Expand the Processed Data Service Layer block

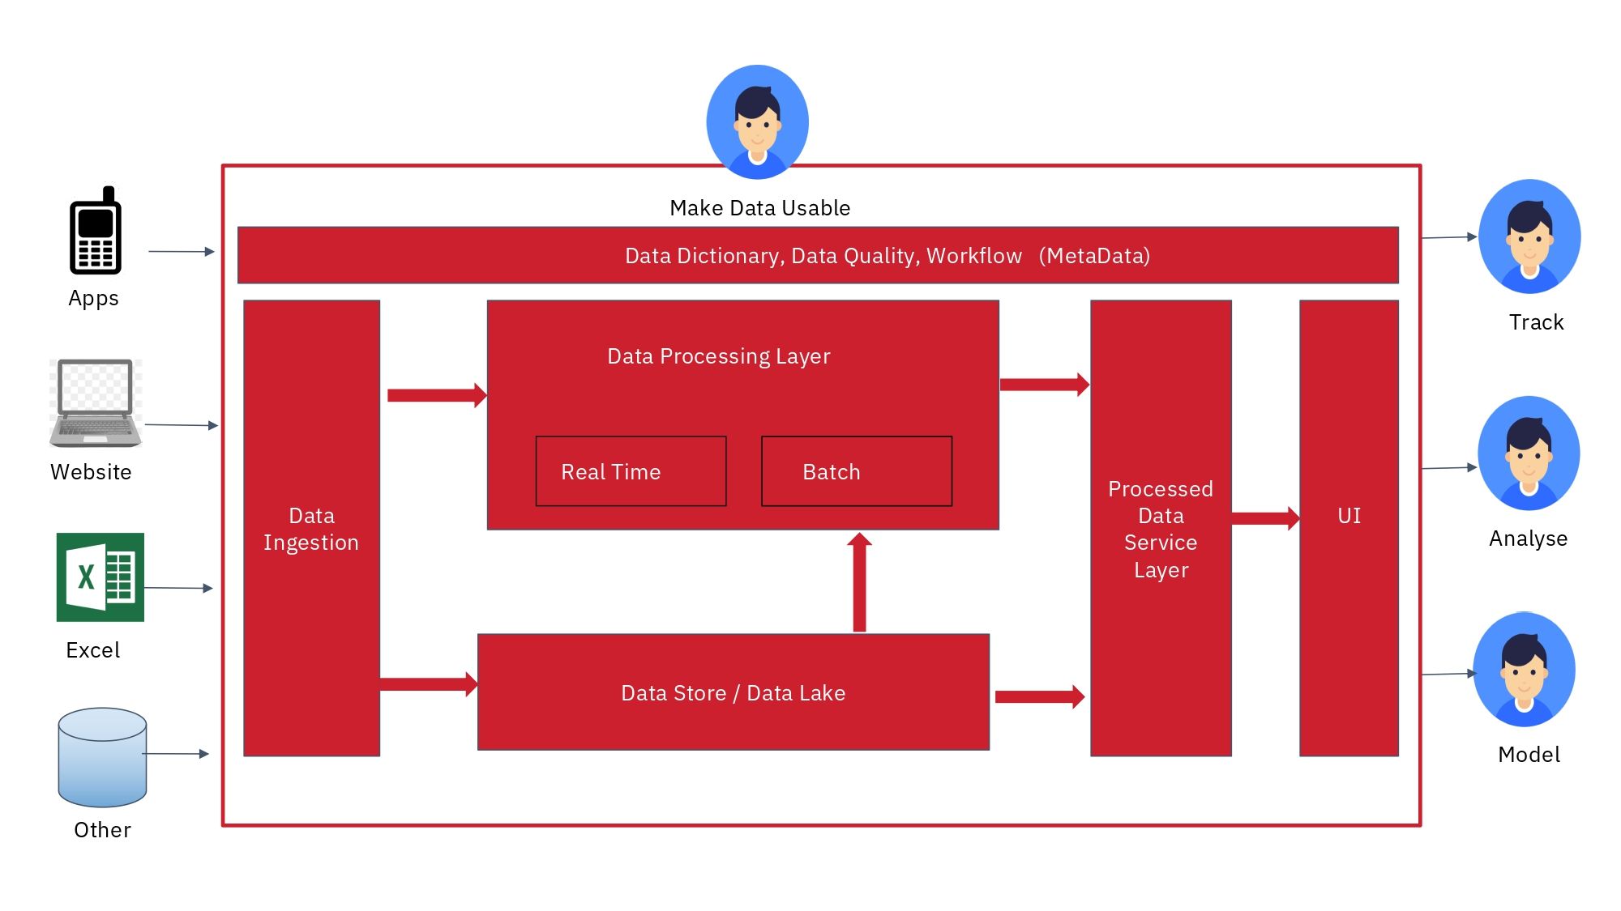[x=1161, y=528]
